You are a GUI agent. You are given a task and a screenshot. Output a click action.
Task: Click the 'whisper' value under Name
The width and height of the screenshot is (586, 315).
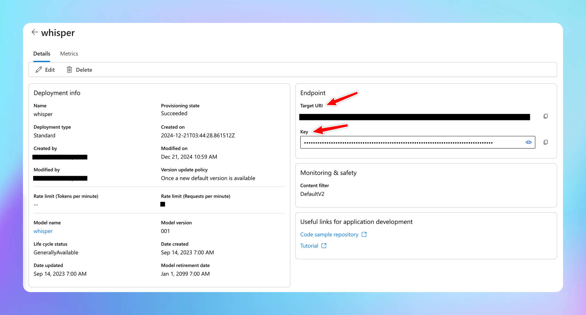pos(43,114)
